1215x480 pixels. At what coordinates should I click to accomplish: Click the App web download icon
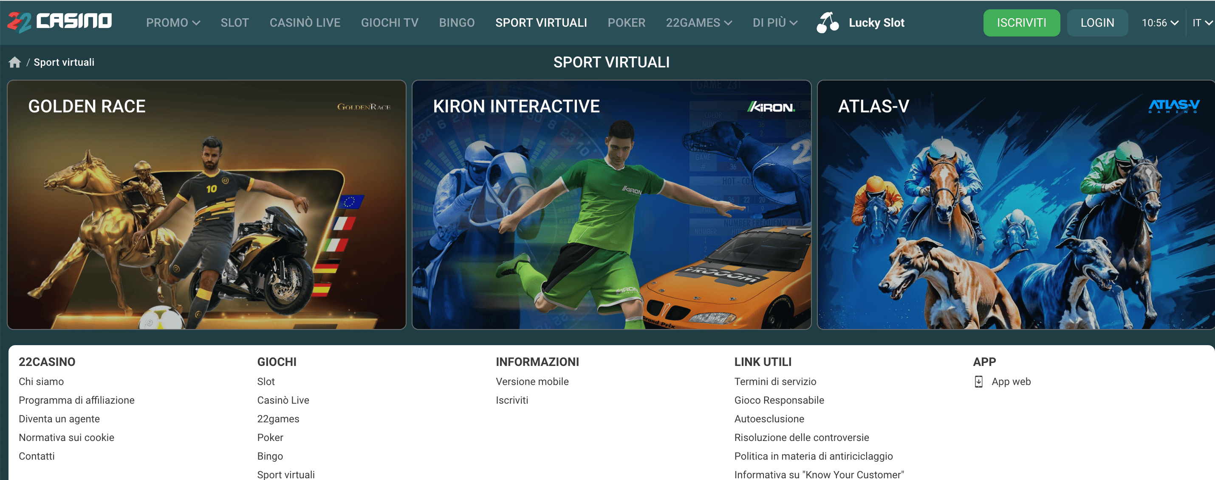[979, 382]
